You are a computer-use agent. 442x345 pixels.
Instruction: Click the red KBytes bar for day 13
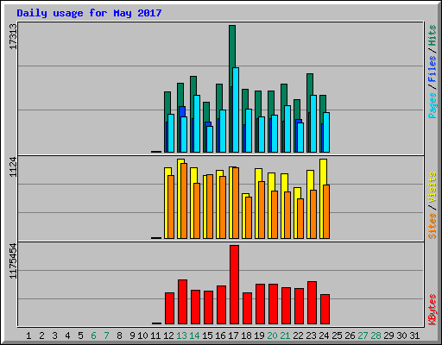coord(182,302)
